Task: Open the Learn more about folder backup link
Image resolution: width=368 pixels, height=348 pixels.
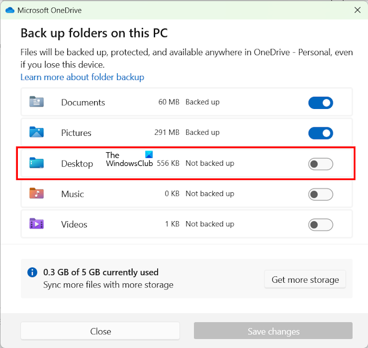Action: 82,77
